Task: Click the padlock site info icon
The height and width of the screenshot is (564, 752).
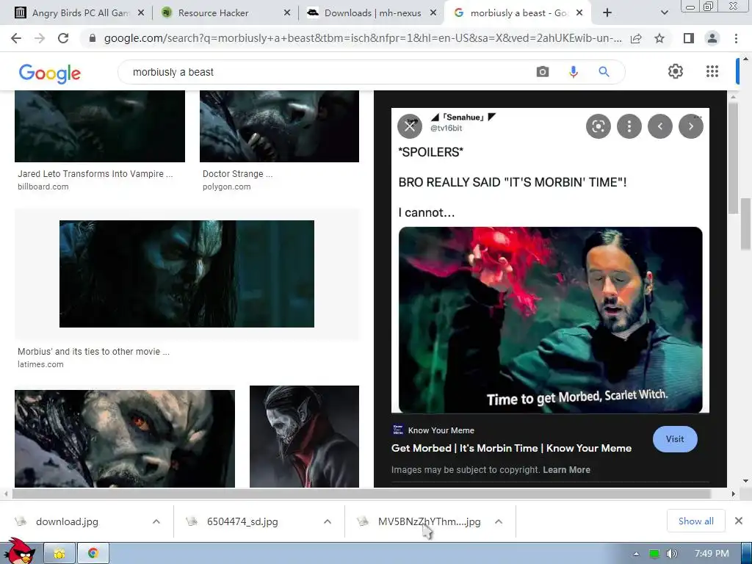Action: (93, 38)
